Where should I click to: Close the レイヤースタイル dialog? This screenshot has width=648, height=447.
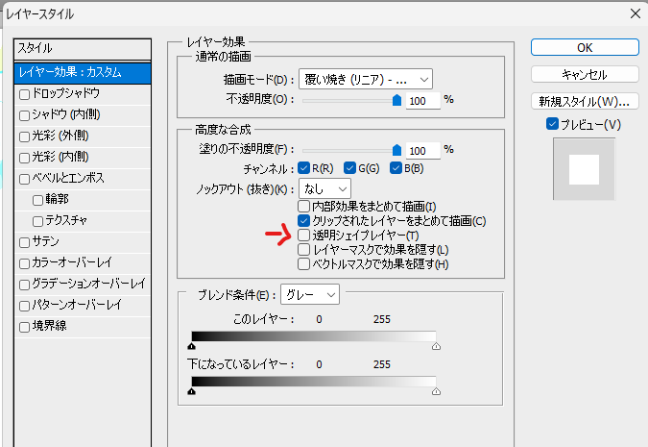point(633,13)
